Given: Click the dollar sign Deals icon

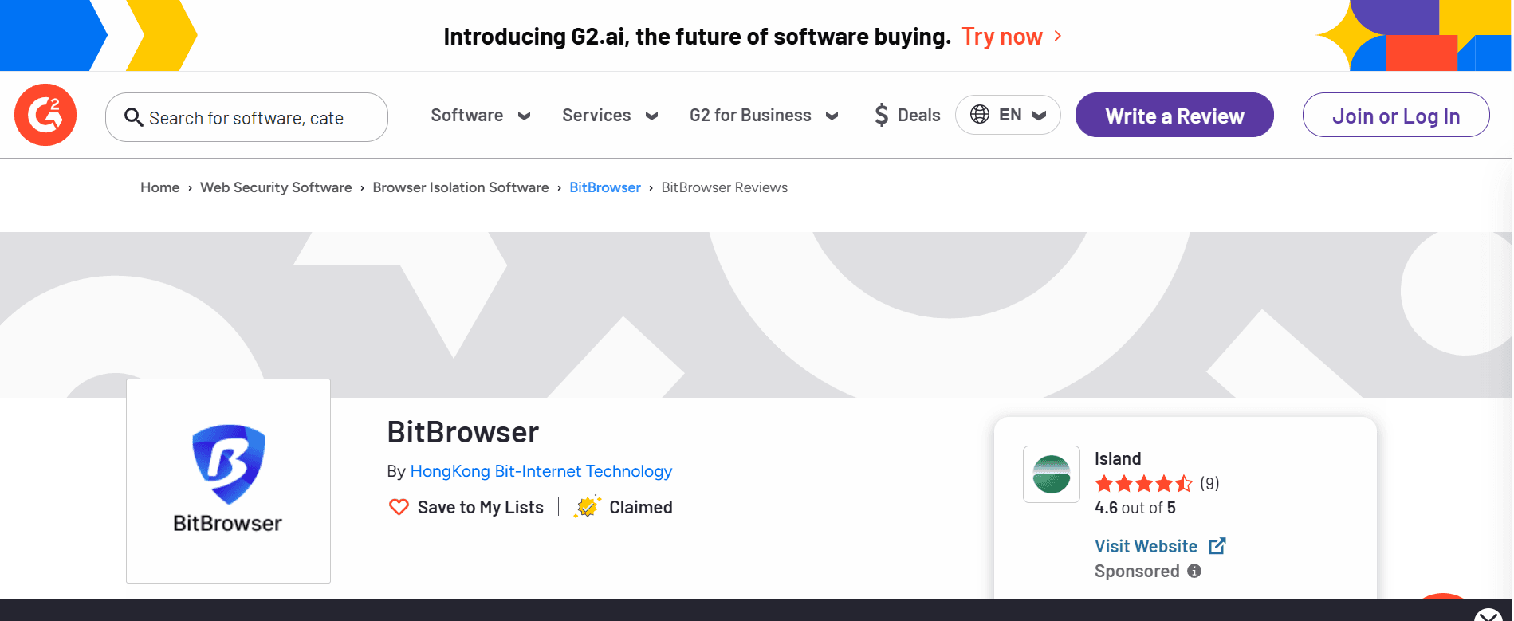Looking at the screenshot, I should [881, 115].
